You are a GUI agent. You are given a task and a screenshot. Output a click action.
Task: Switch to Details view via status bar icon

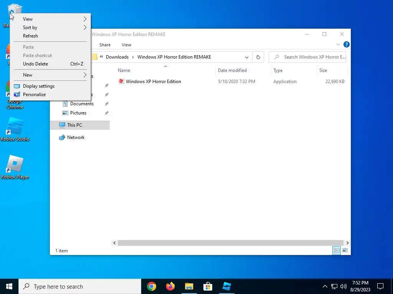[x=337, y=250]
